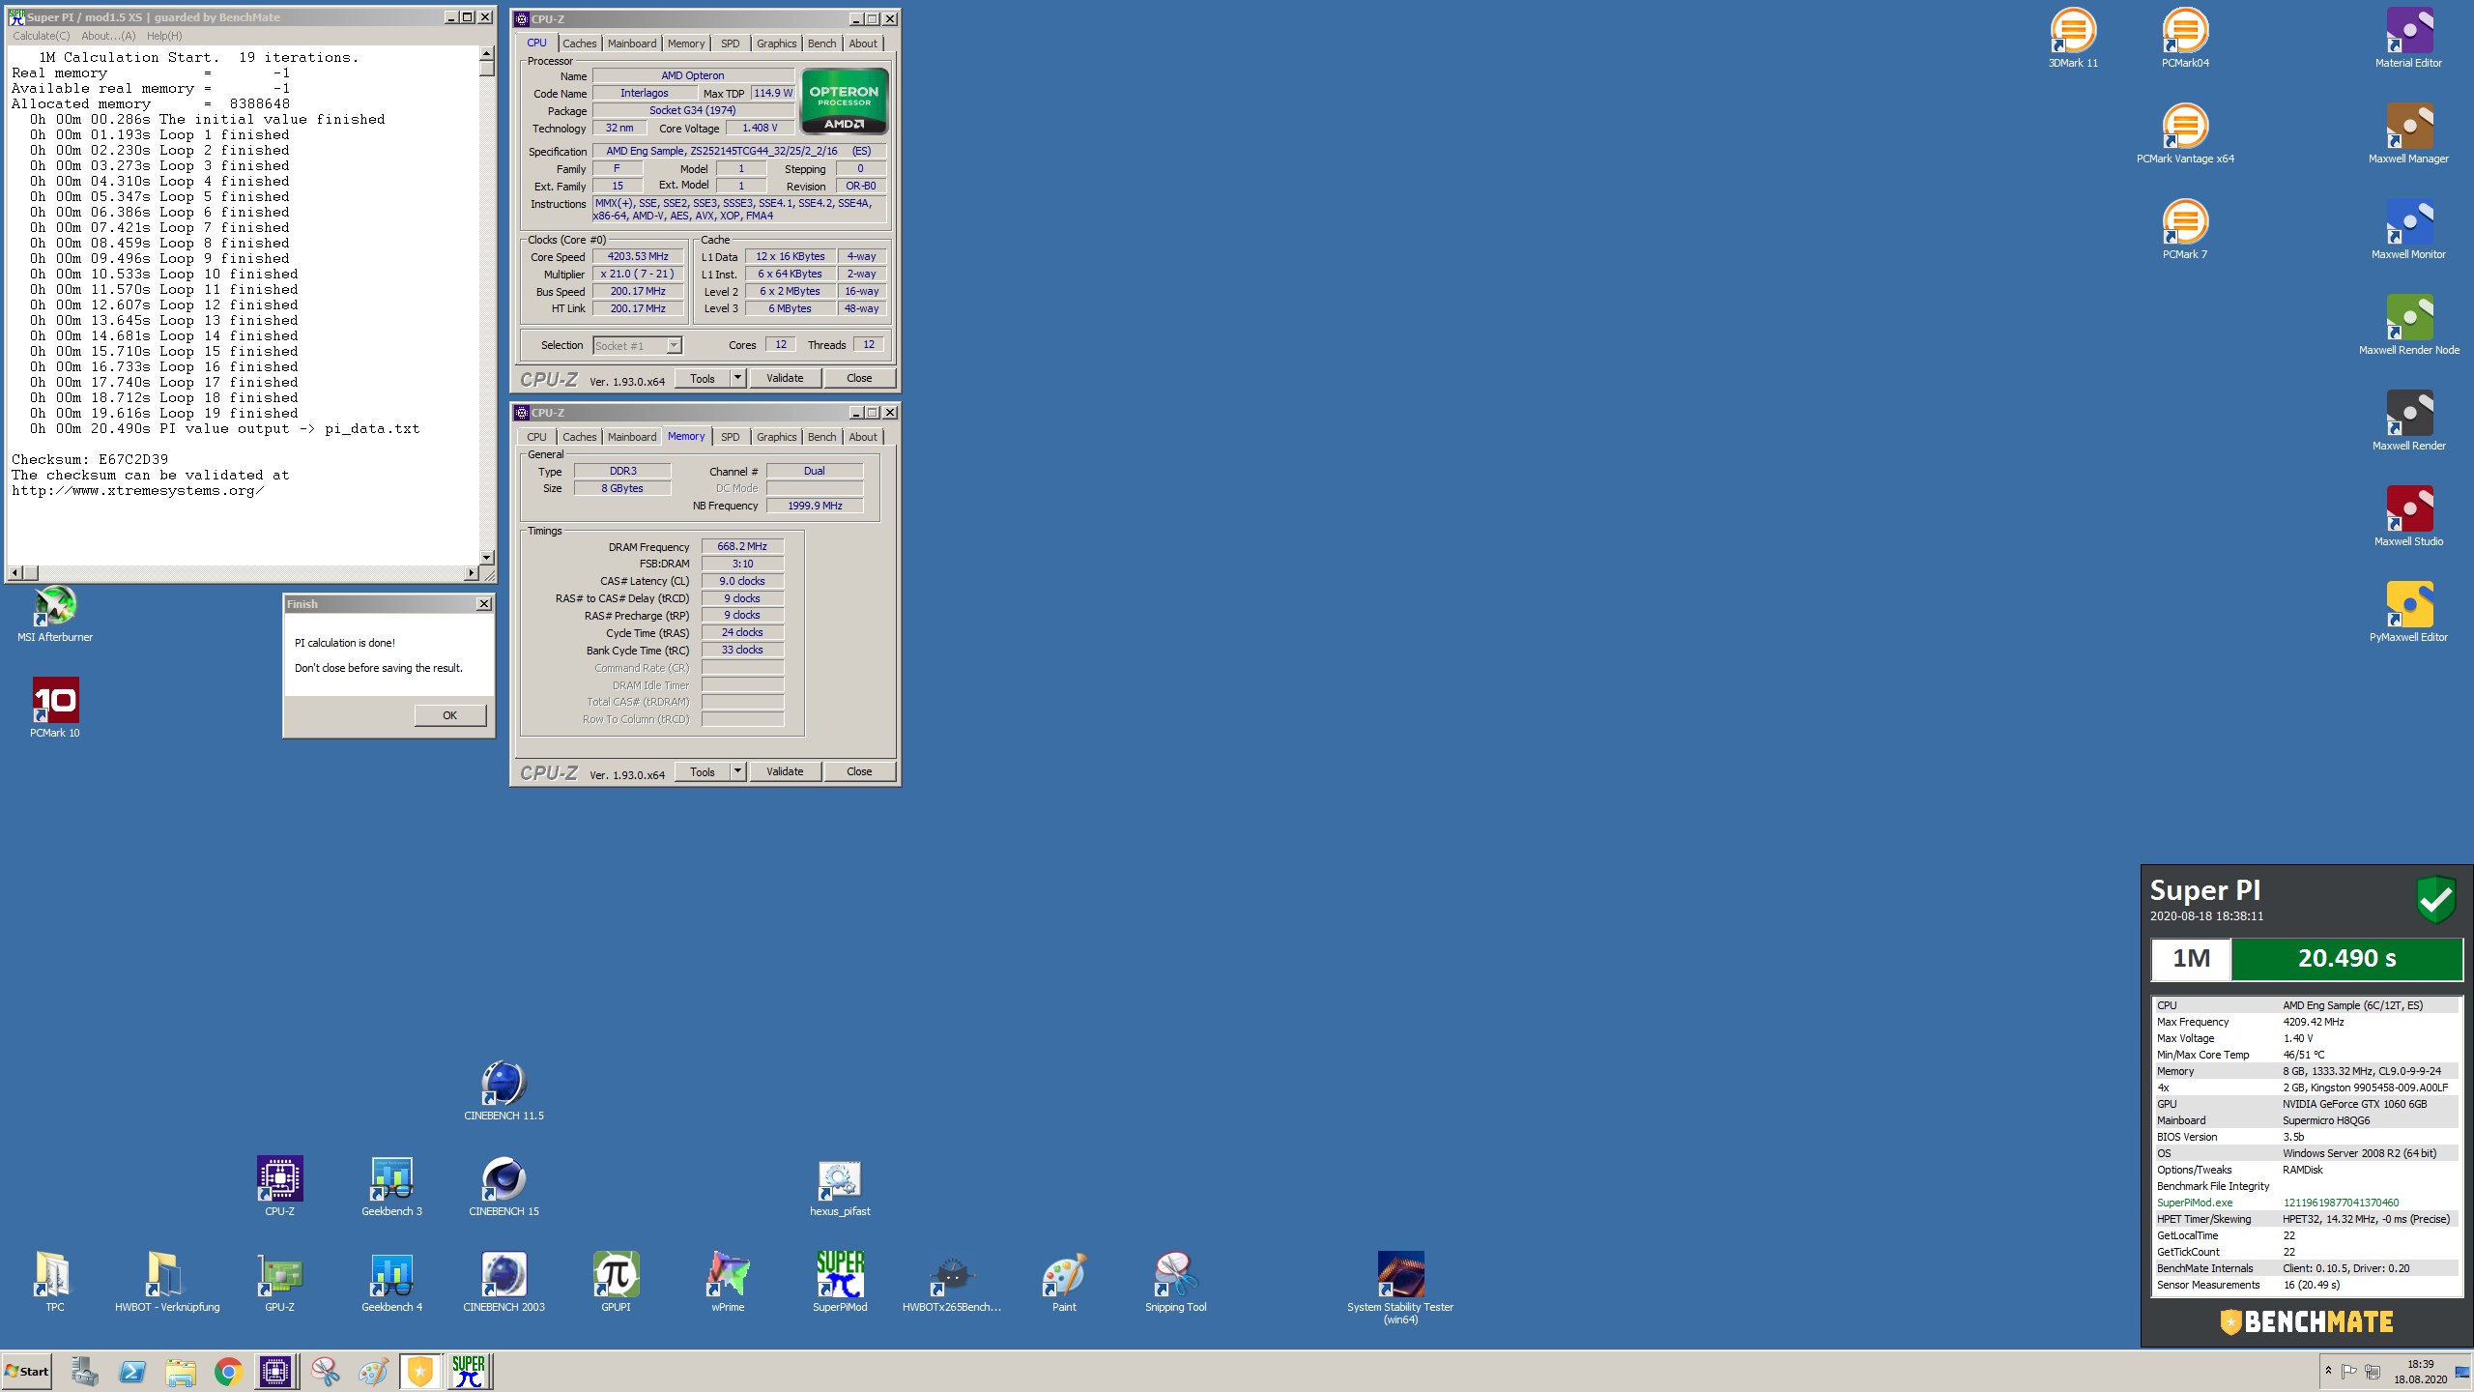Open Paint desktop shortcut
Image resolution: width=2474 pixels, height=1392 pixels.
[x=1064, y=1283]
